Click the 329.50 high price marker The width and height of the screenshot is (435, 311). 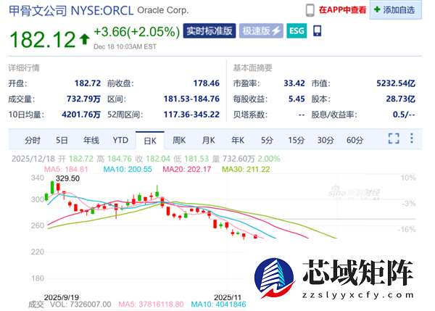(67, 178)
